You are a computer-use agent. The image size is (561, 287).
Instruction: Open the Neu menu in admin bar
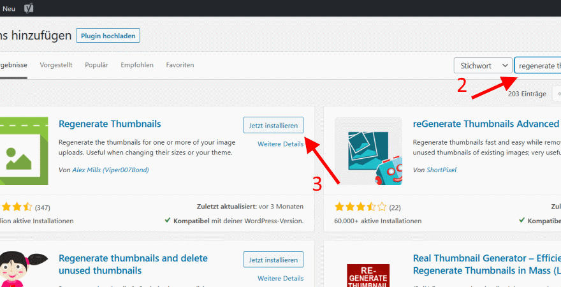(8, 8)
